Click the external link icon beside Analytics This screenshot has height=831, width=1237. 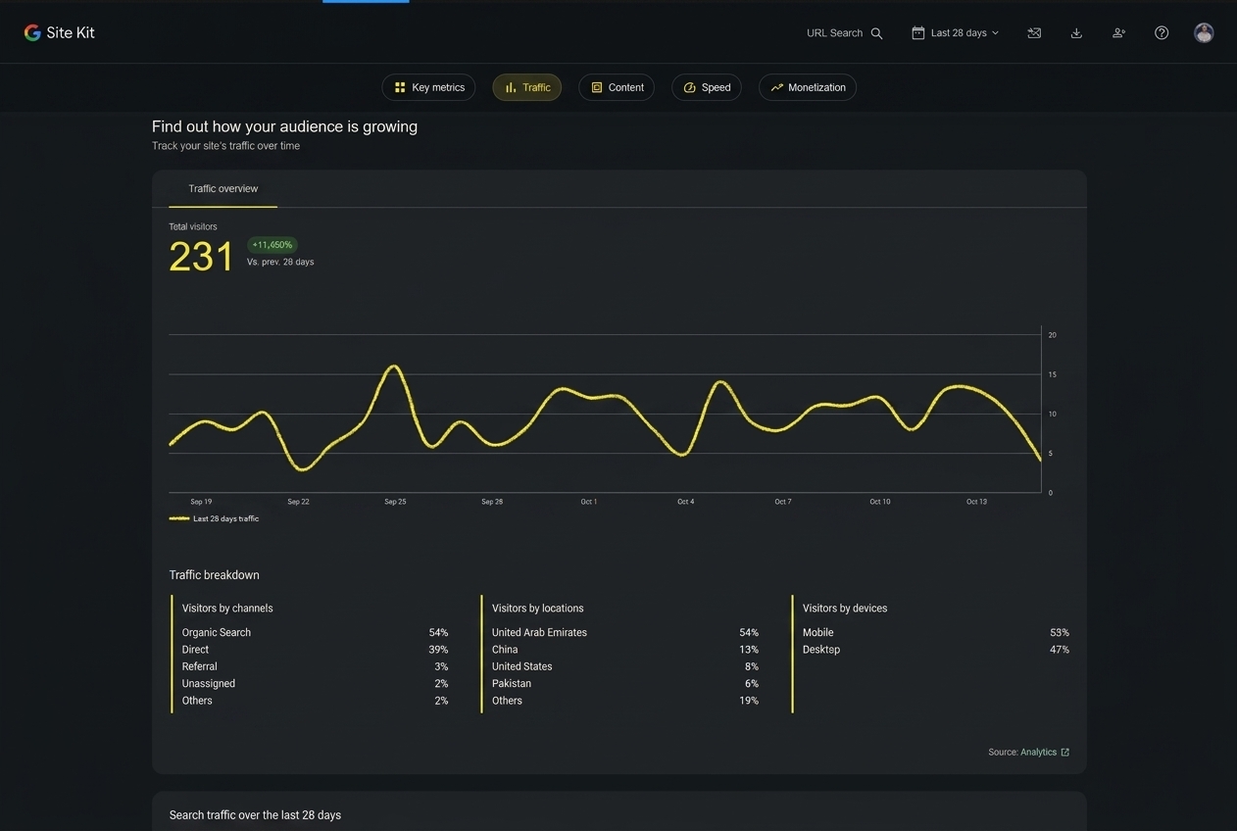tap(1065, 753)
